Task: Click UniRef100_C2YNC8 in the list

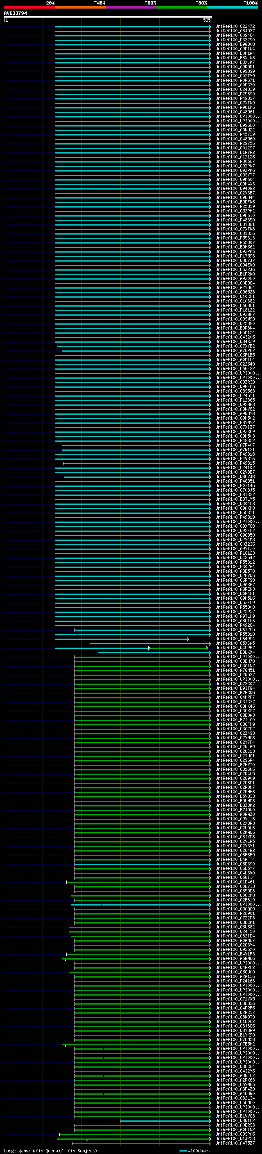Action: [235, 738]
